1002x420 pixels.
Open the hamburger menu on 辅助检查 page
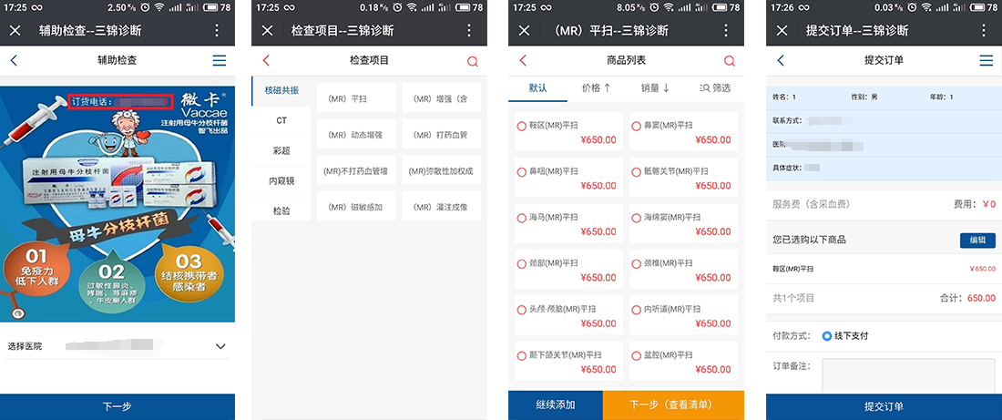tap(219, 61)
